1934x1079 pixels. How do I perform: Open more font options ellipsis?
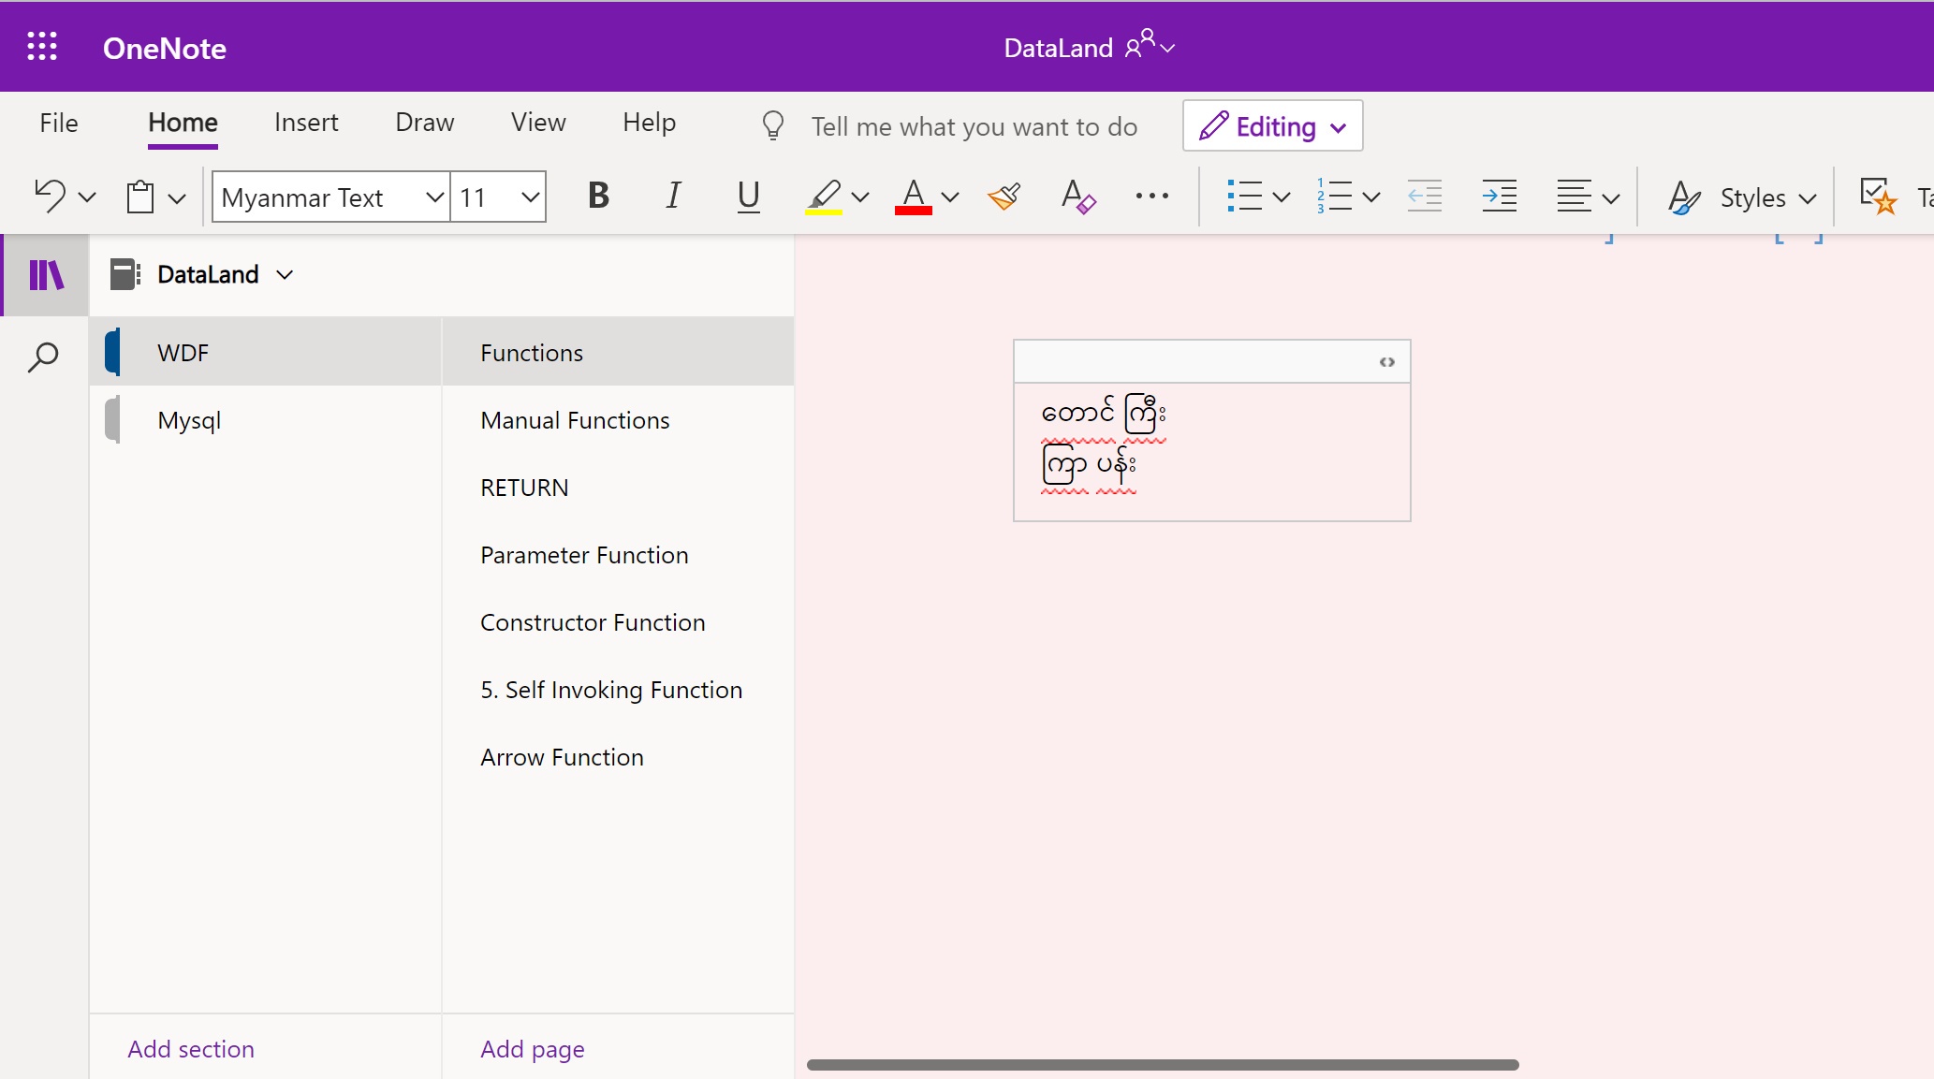click(x=1152, y=197)
